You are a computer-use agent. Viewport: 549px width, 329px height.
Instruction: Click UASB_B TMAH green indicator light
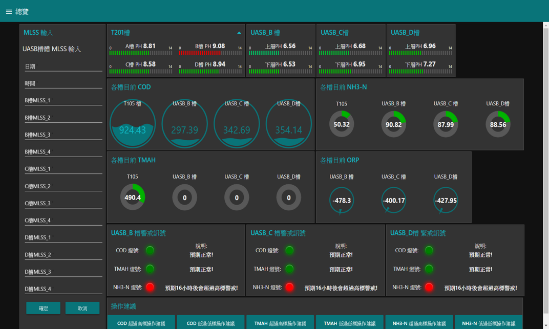[x=150, y=269]
